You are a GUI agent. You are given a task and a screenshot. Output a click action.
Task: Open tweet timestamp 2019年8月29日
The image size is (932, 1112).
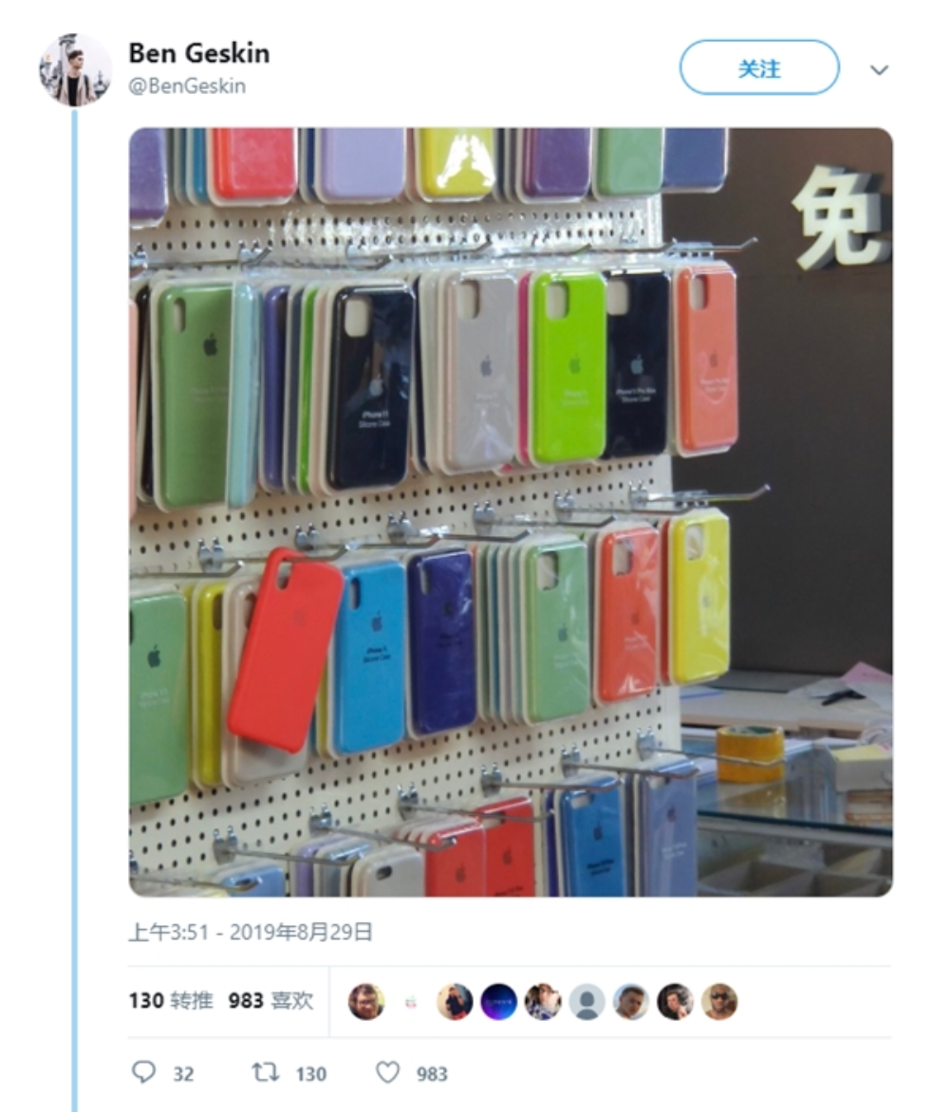251,932
